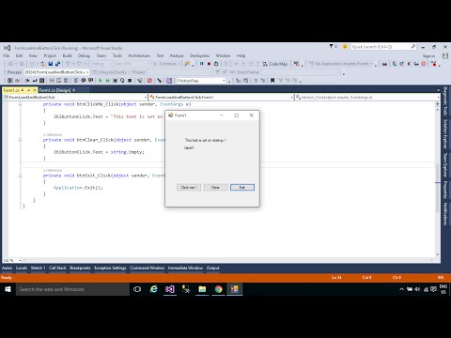The height and width of the screenshot is (338, 451).
Task: Open the Build menu
Action: click(67, 55)
